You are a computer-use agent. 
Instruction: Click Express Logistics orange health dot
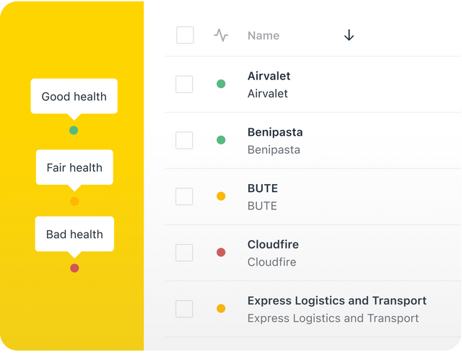click(x=221, y=308)
